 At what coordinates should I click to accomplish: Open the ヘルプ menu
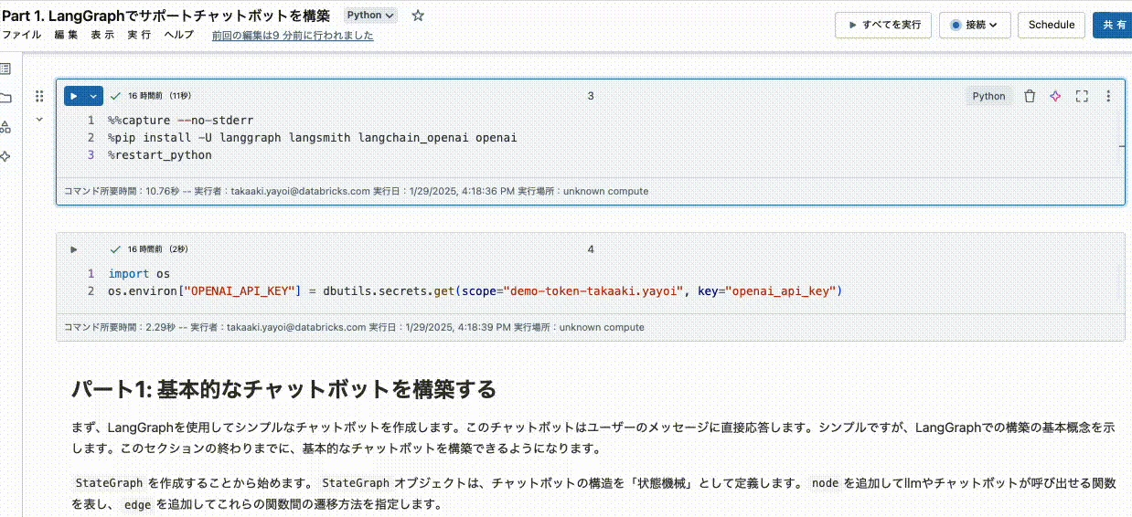coord(178,35)
